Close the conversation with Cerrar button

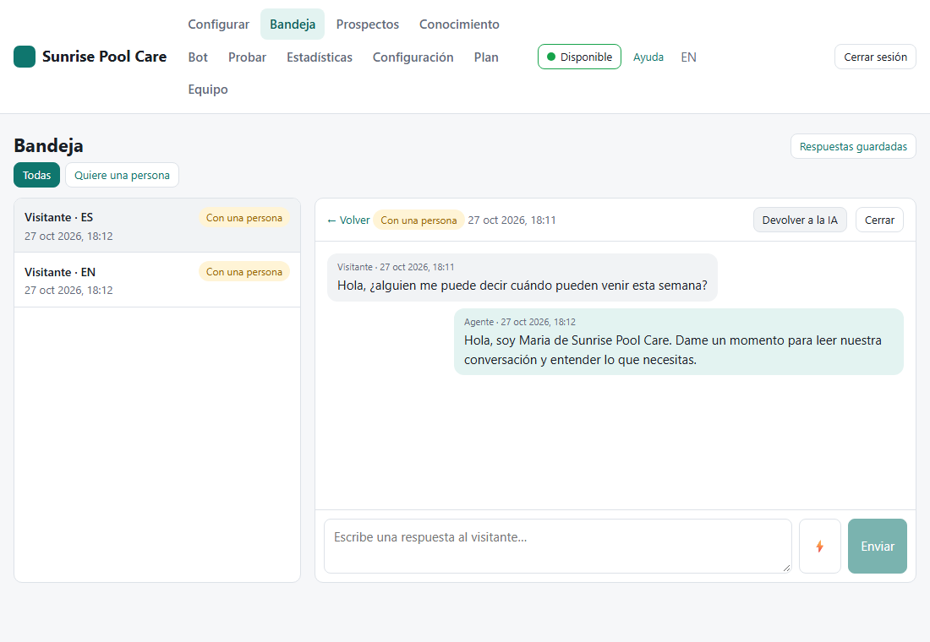(879, 220)
